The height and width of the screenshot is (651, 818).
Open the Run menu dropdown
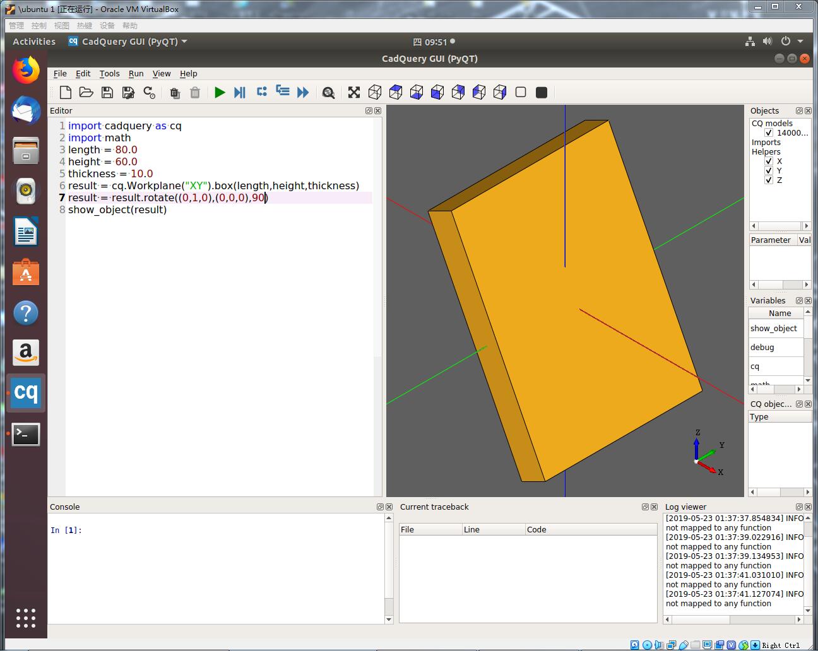136,74
